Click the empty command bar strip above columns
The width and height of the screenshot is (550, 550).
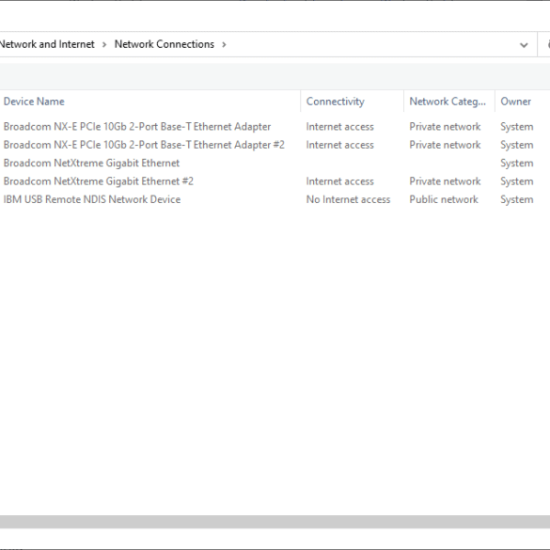tap(275, 76)
